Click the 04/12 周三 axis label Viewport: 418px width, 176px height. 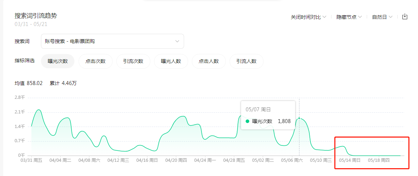click(118, 161)
